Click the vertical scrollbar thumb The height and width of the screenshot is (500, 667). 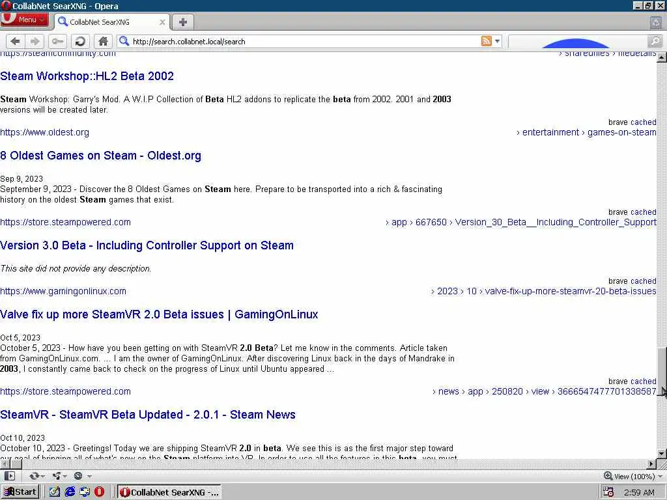point(662,371)
